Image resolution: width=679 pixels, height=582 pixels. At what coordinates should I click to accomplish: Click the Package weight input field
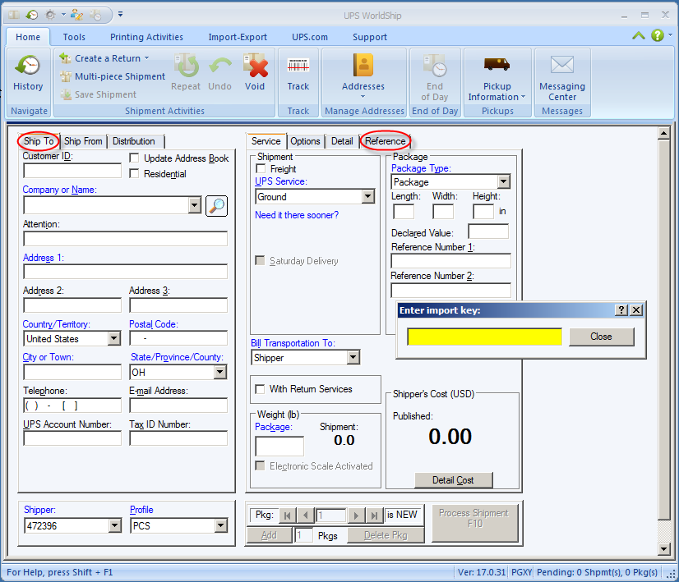click(279, 446)
